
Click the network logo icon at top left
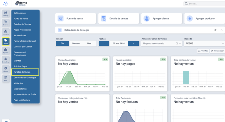6,4
